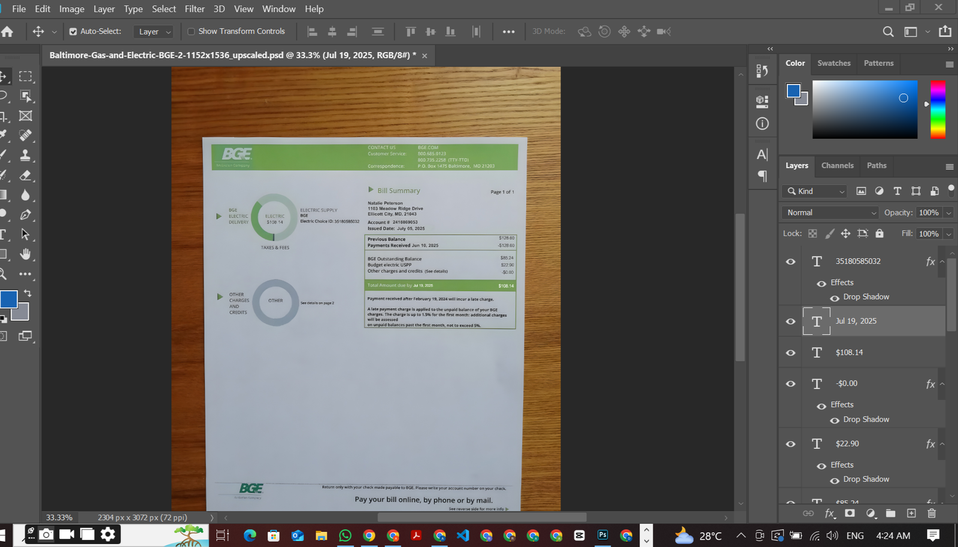Image resolution: width=958 pixels, height=547 pixels.
Task: Select the Object Selection tool
Action: point(25,96)
